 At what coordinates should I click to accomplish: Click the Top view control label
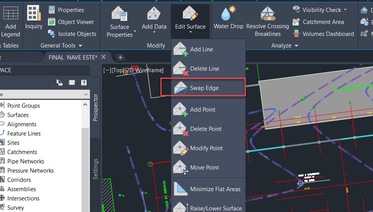click(118, 70)
